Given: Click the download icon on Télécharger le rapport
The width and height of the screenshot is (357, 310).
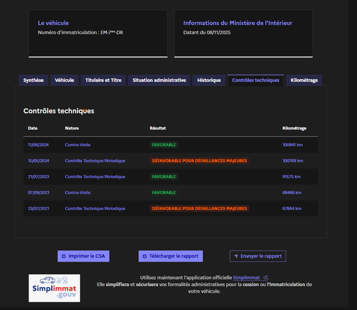Looking at the screenshot, I should tap(145, 256).
